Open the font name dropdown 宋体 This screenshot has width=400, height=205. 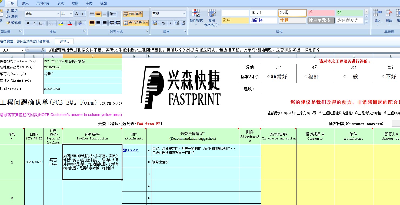pos(58,14)
